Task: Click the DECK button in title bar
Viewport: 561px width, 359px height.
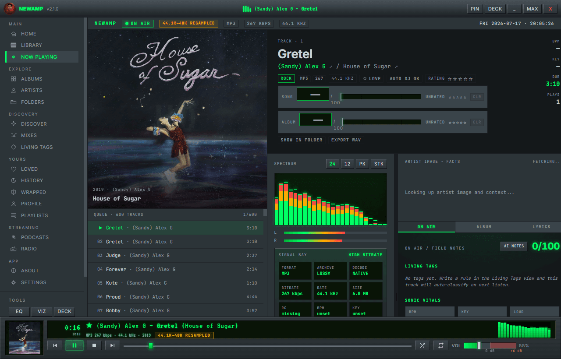Action: click(x=495, y=9)
